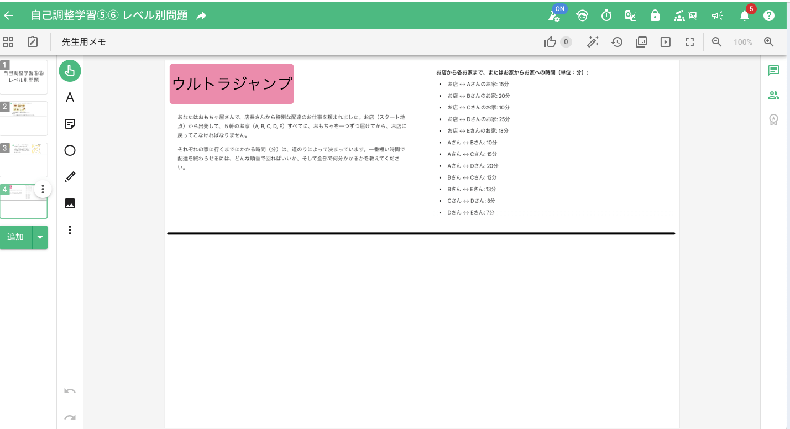Expand more tools in the left toolbar
The height and width of the screenshot is (429, 790).
[x=70, y=230]
